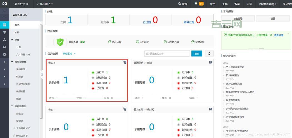Open the notification bell icon
This screenshot has height=138, width=292.
pos(196,4)
